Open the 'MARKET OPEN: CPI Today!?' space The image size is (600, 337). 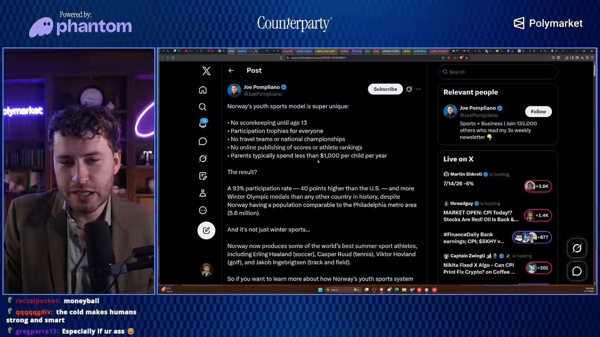(x=480, y=216)
